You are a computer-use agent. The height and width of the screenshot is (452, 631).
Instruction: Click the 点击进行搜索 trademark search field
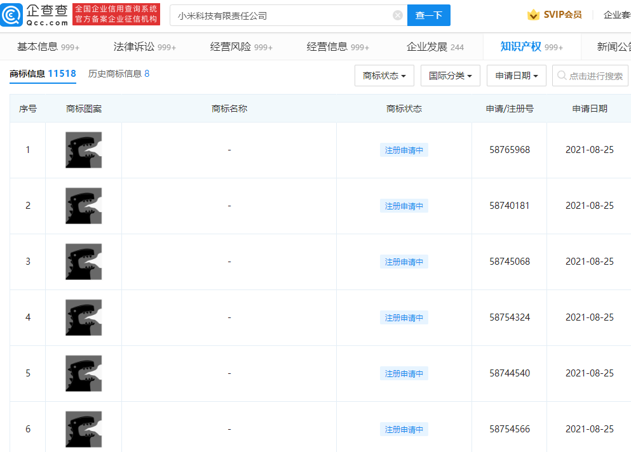click(x=590, y=76)
